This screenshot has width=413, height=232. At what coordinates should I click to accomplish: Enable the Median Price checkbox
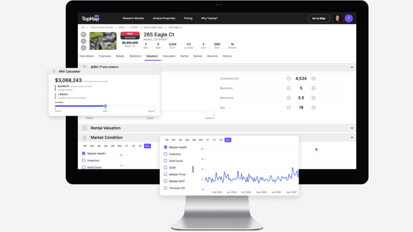click(x=166, y=174)
